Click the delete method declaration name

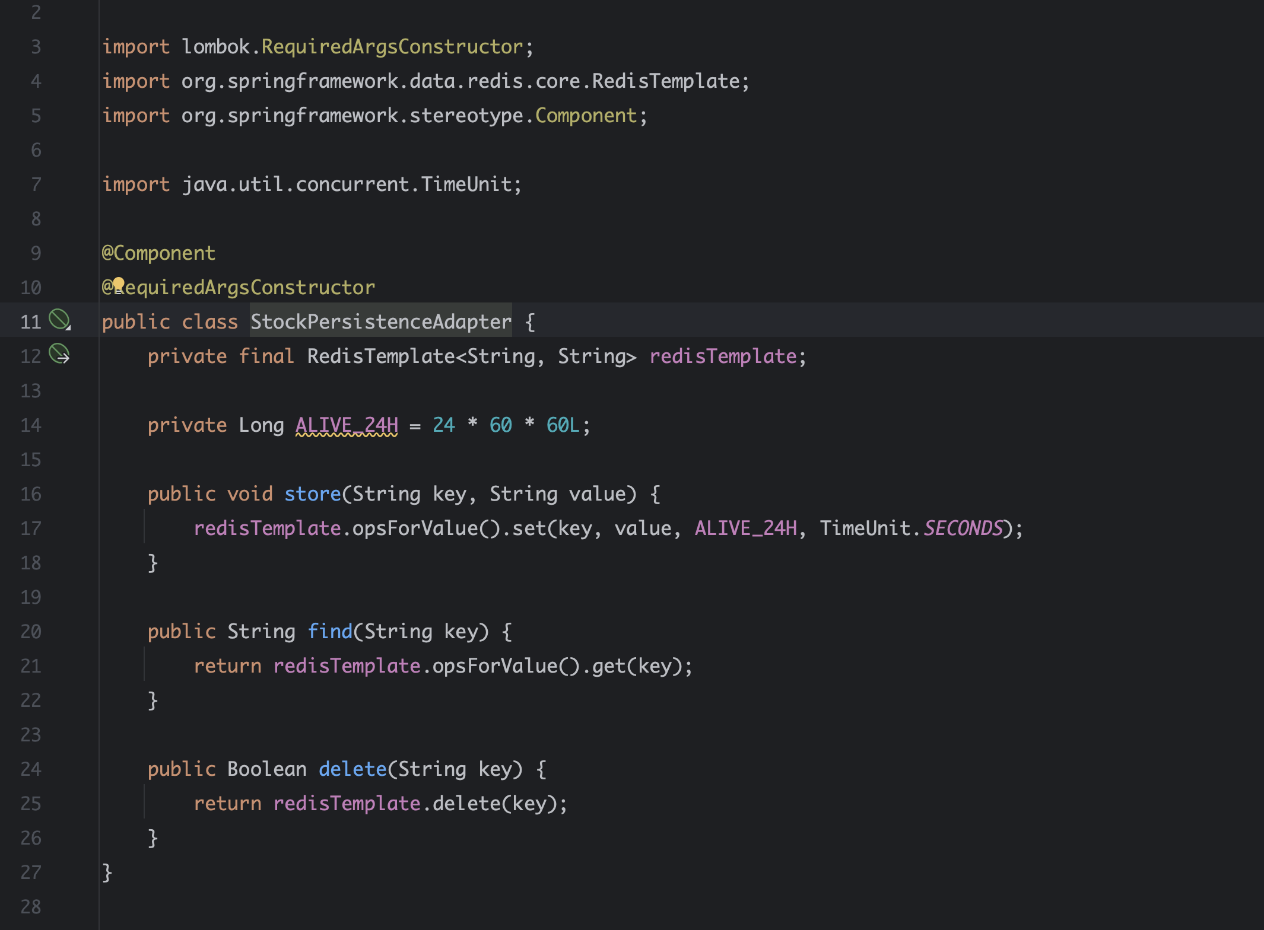coord(352,769)
